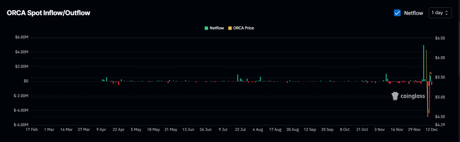Toggle the green Netflow legend swatch
460x142 pixels.
[206, 28]
